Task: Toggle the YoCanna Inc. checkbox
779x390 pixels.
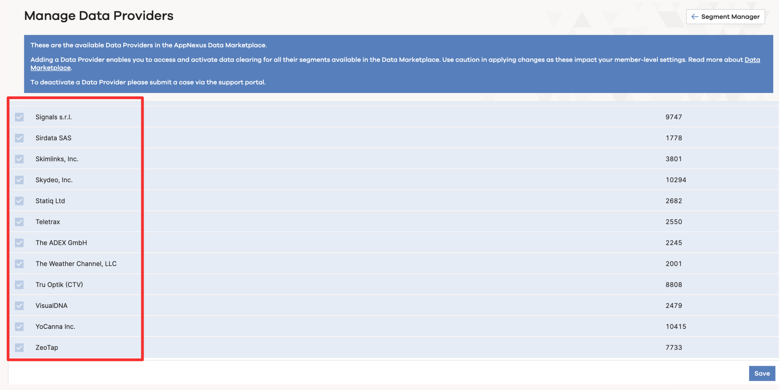Action: point(19,327)
